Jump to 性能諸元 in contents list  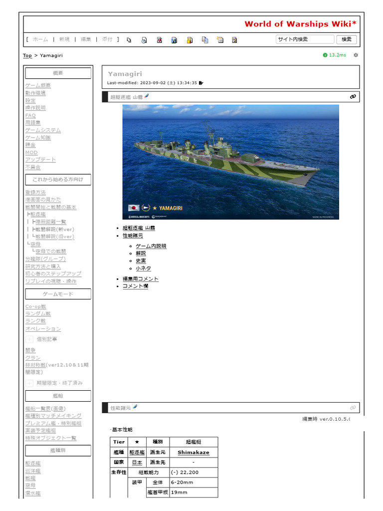tap(133, 236)
